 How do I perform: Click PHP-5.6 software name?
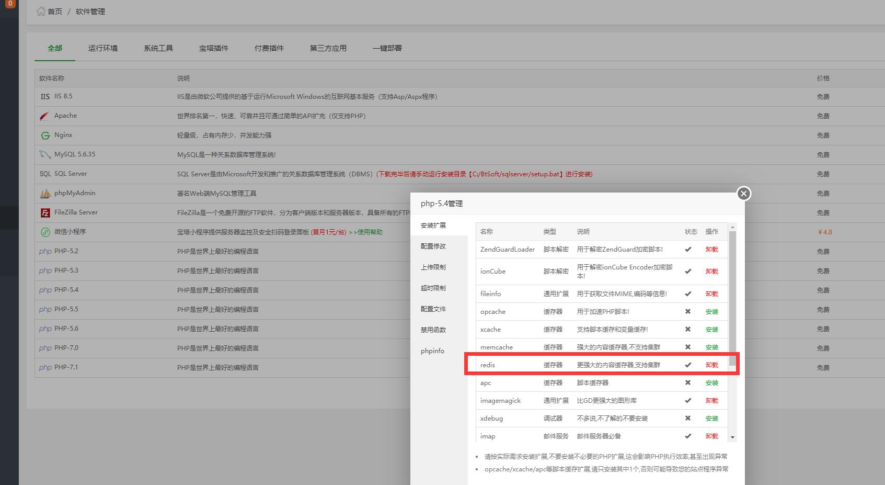[66, 329]
